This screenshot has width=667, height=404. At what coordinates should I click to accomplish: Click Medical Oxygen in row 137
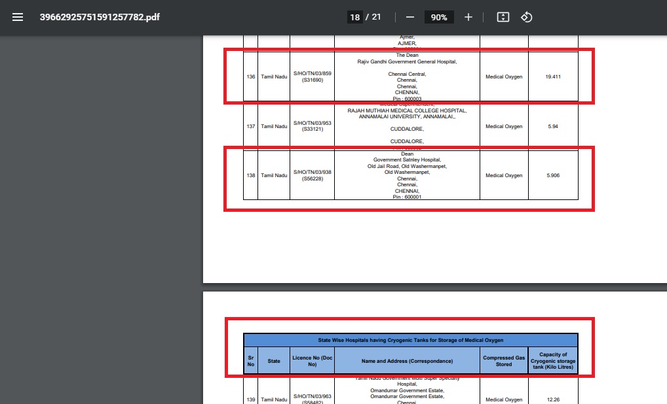pyautogui.click(x=504, y=126)
